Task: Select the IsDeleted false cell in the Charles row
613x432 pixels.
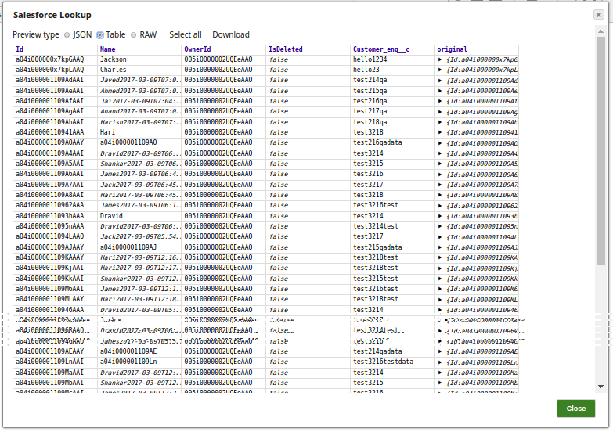Action: pyautogui.click(x=308, y=70)
